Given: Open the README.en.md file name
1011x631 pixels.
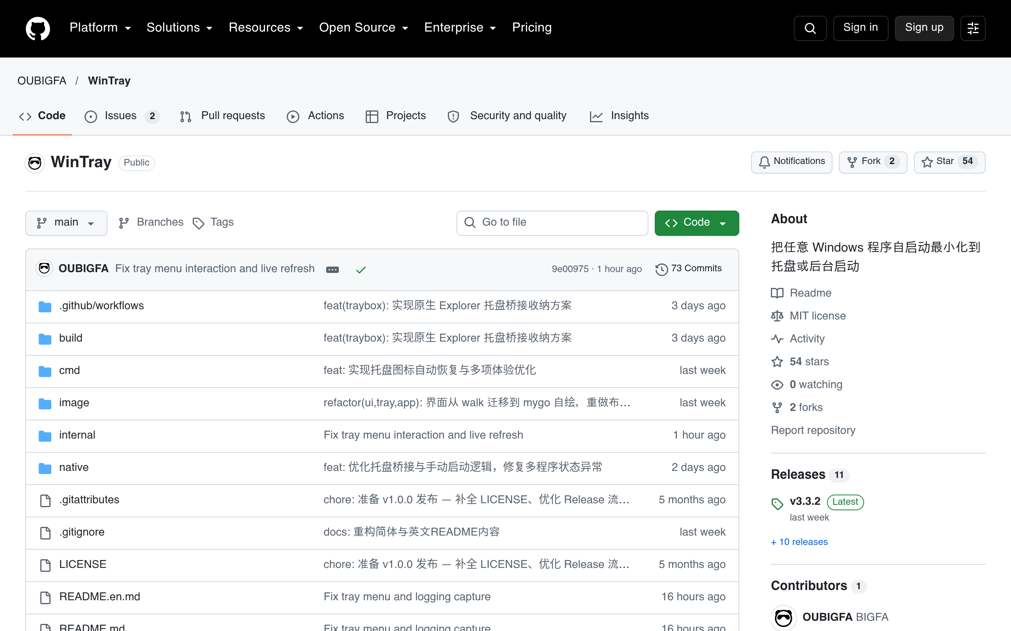Looking at the screenshot, I should coord(100,597).
